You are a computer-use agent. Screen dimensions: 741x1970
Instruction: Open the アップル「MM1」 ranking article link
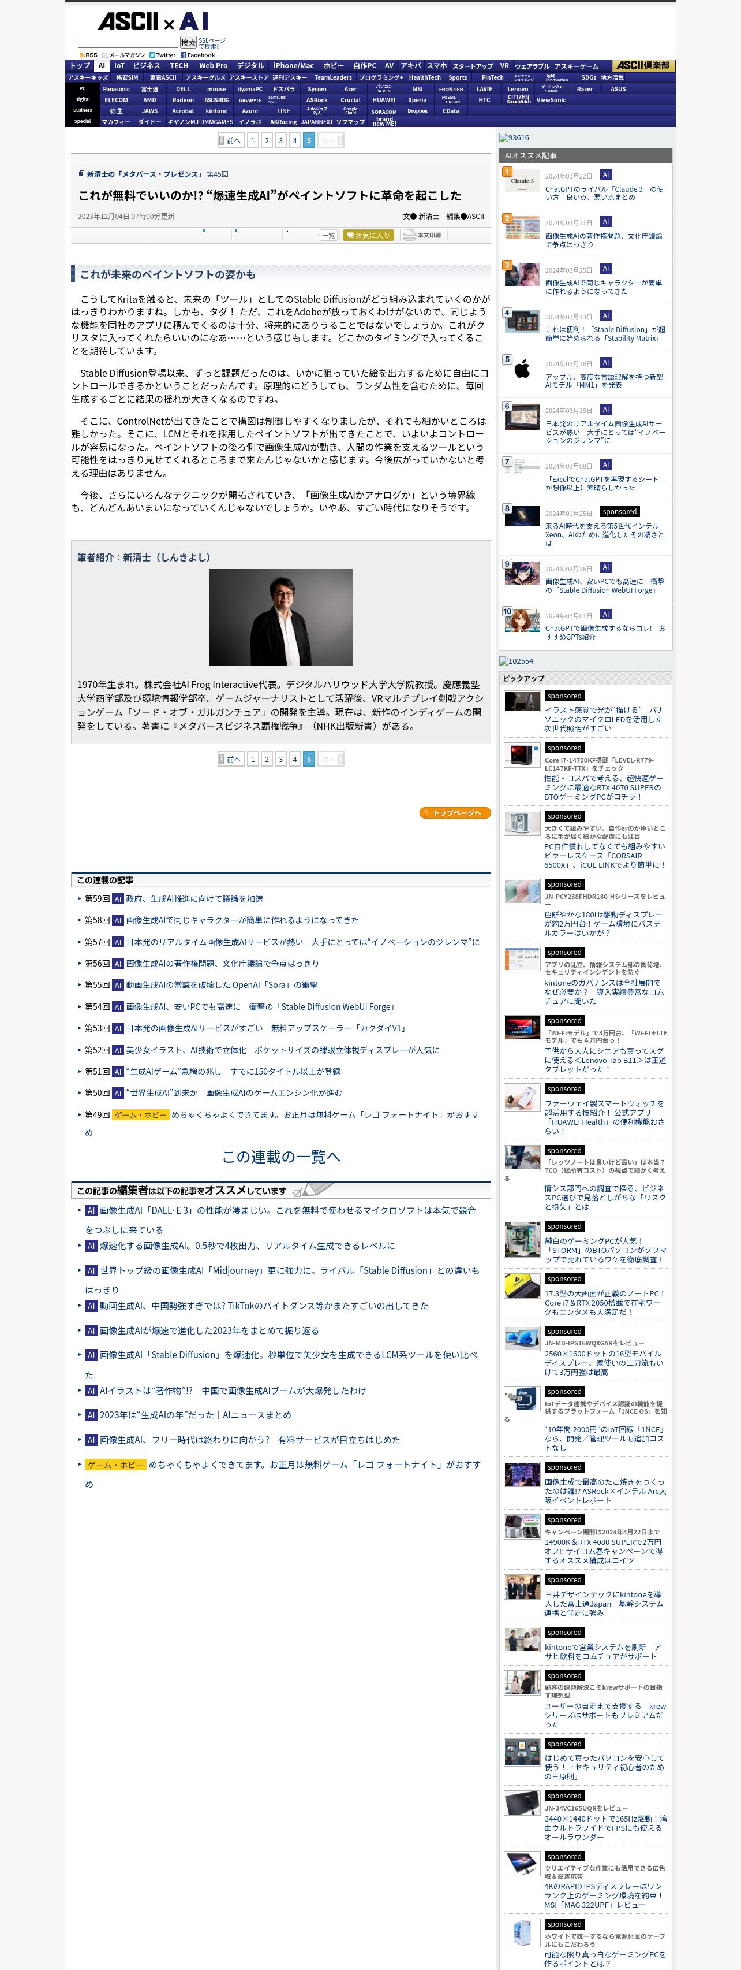604,381
